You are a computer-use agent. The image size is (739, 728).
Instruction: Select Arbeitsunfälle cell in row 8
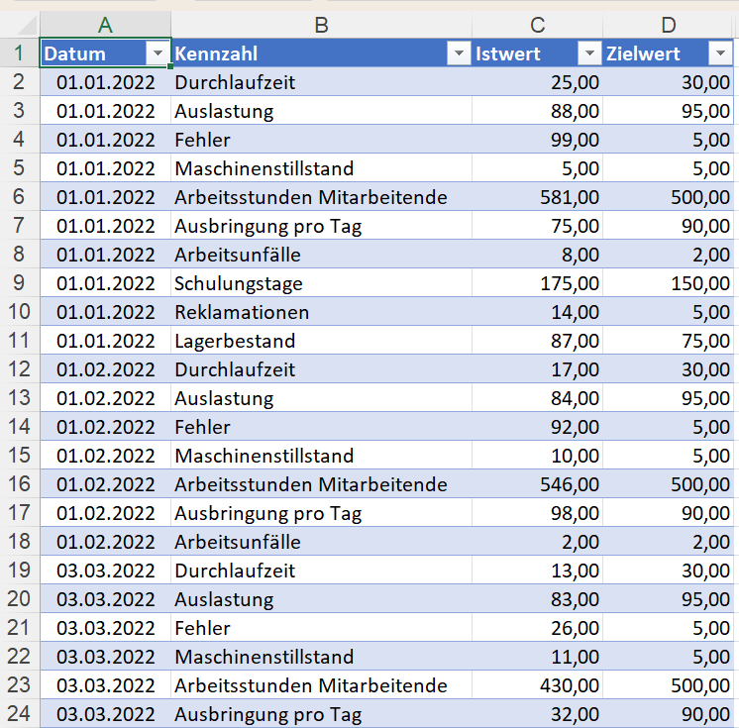coord(321,255)
